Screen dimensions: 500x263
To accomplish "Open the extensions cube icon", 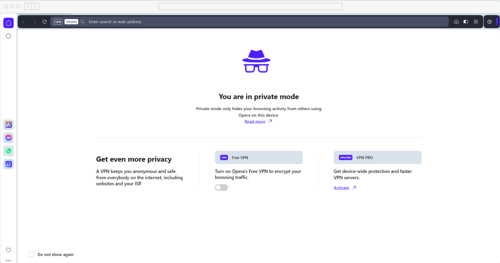I will (489, 22).
